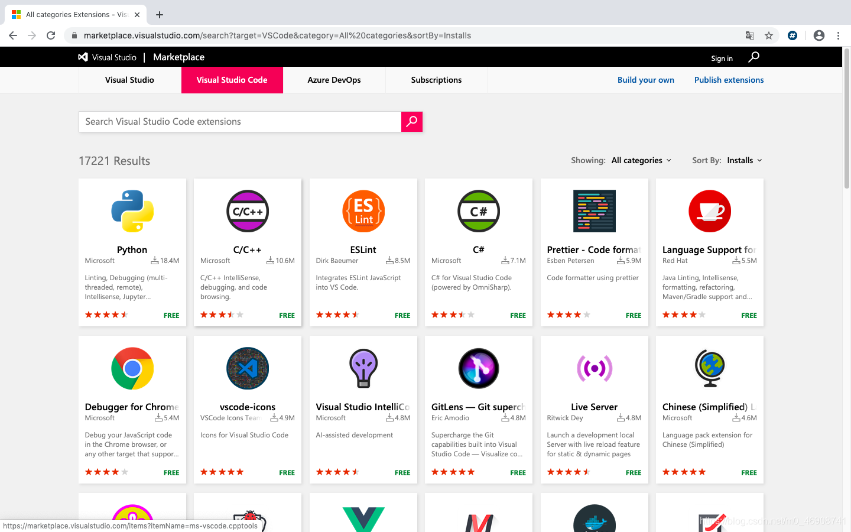Reload the page with the refresh icon
This screenshot has width=851, height=532.
(51, 35)
